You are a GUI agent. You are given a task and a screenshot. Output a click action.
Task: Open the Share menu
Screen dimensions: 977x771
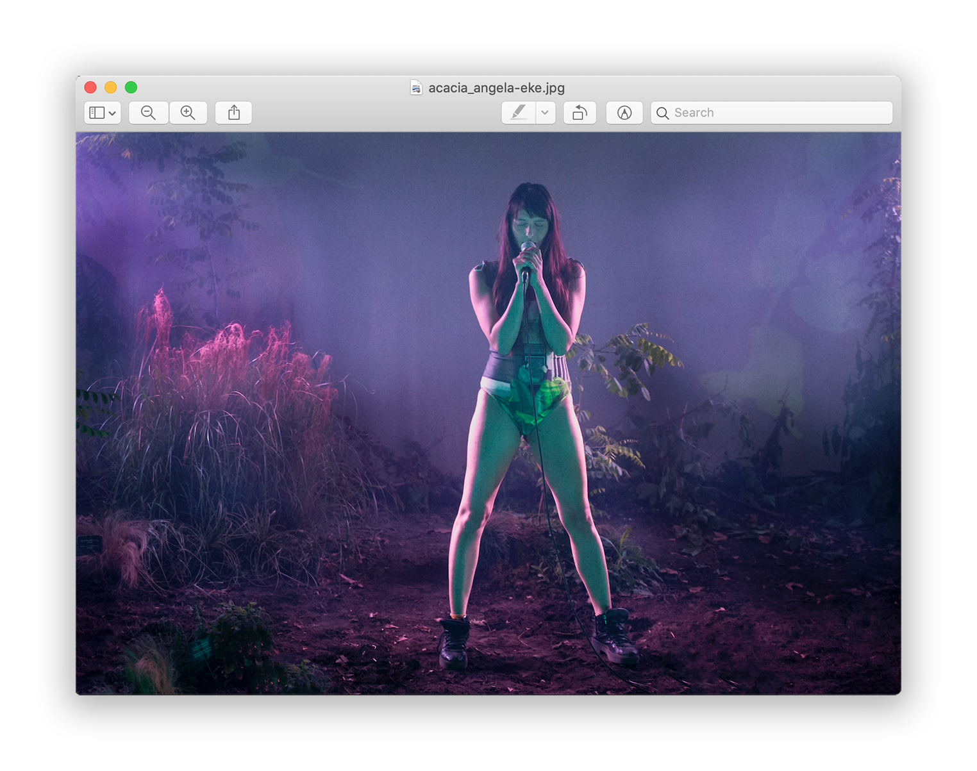pyautogui.click(x=234, y=113)
